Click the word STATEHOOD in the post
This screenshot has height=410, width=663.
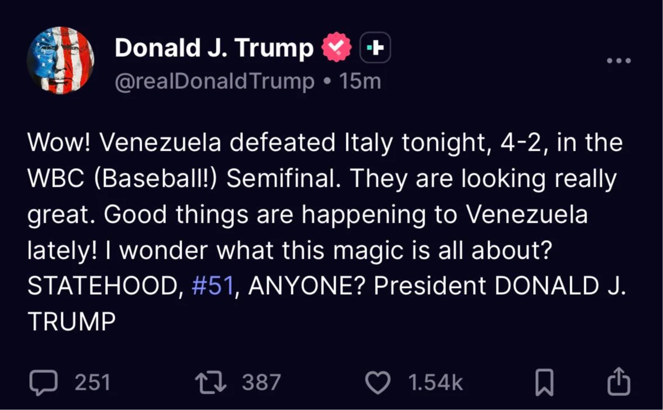(x=103, y=286)
